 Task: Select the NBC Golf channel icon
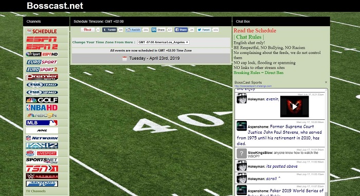tap(42, 100)
